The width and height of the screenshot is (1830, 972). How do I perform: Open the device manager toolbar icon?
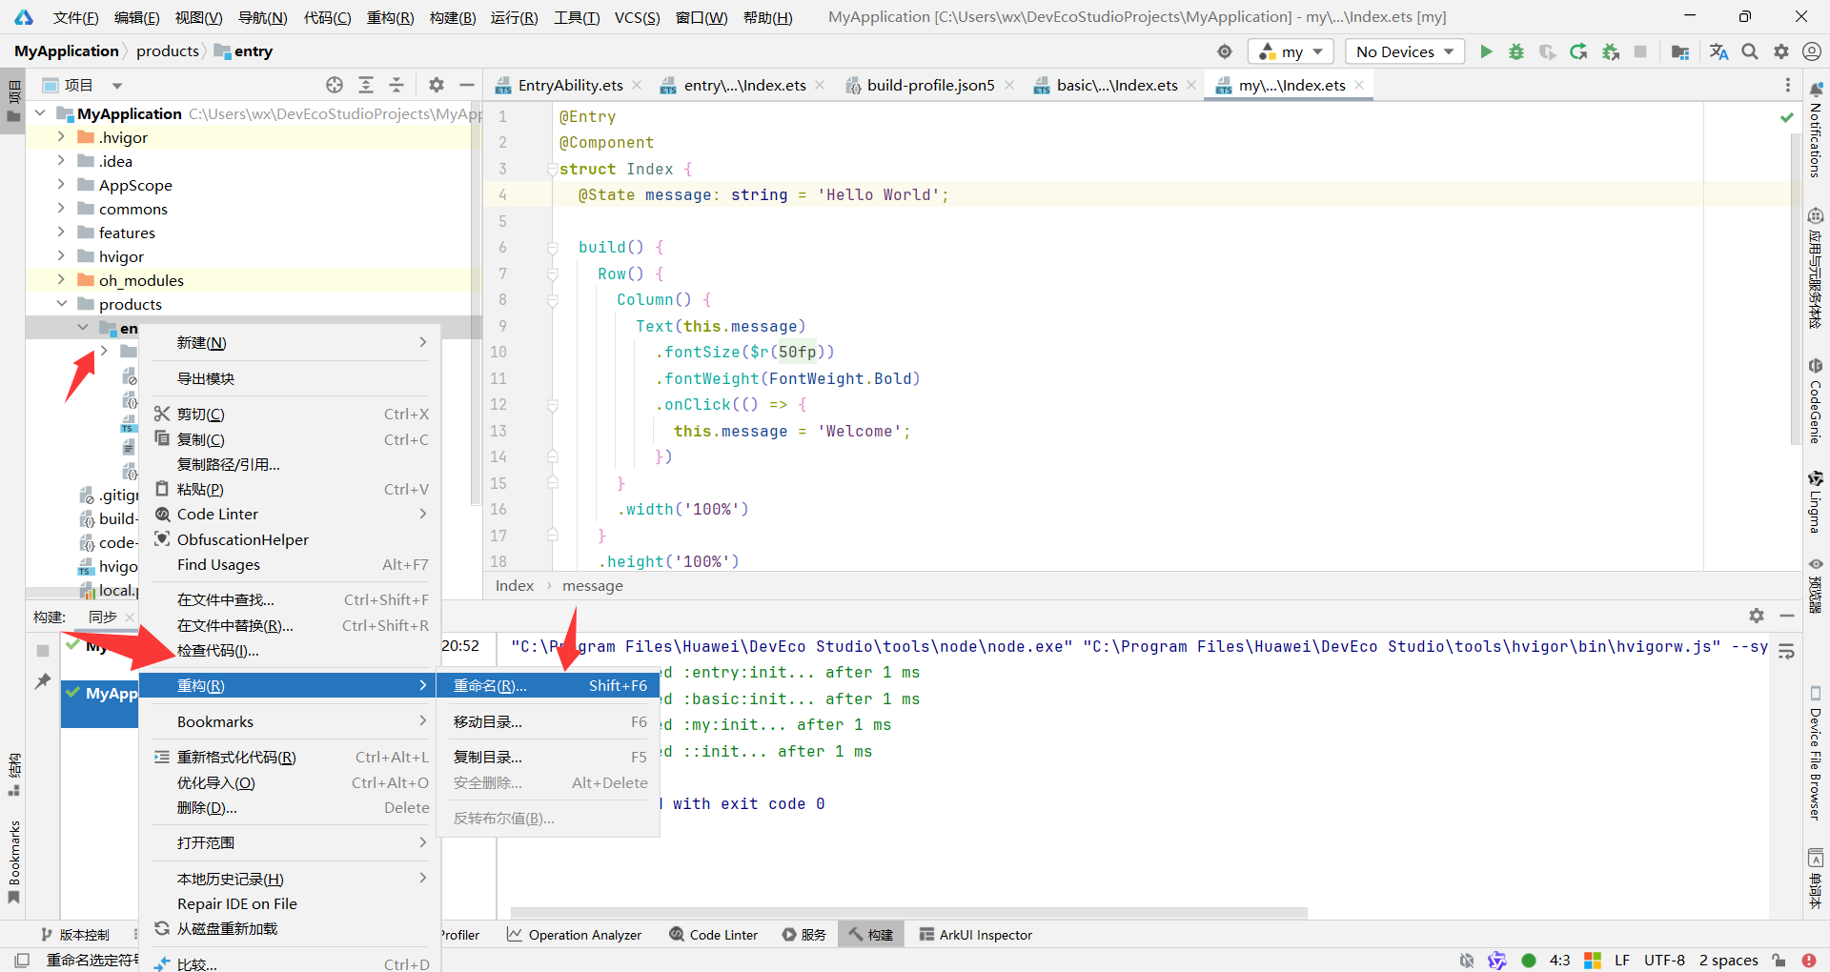1679,51
